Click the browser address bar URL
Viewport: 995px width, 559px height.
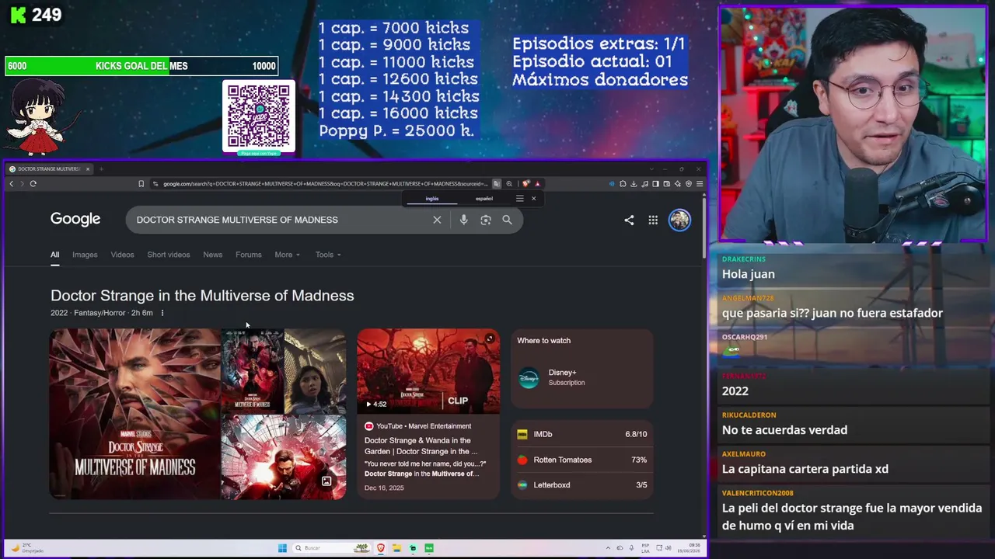click(325, 184)
